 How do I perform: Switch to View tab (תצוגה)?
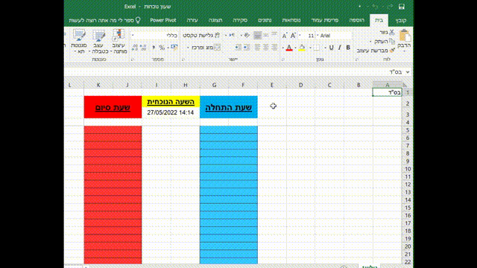pos(215,20)
